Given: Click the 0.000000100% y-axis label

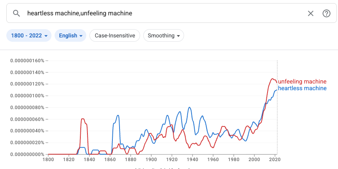Looking at the screenshot, I should tap(27, 96).
